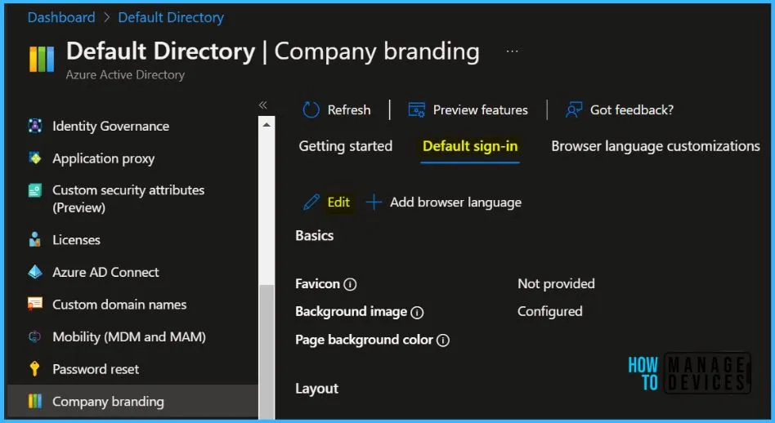The width and height of the screenshot is (775, 423).
Task: Click the 'Layout' section heading
Action: [x=317, y=389]
